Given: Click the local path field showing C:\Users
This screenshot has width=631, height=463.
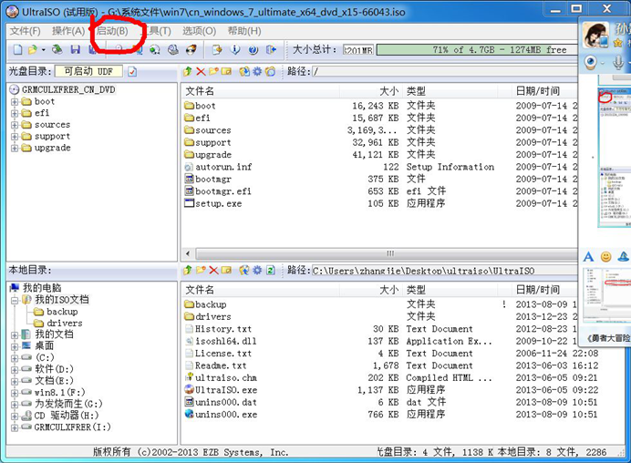Looking at the screenshot, I should pos(445,271).
